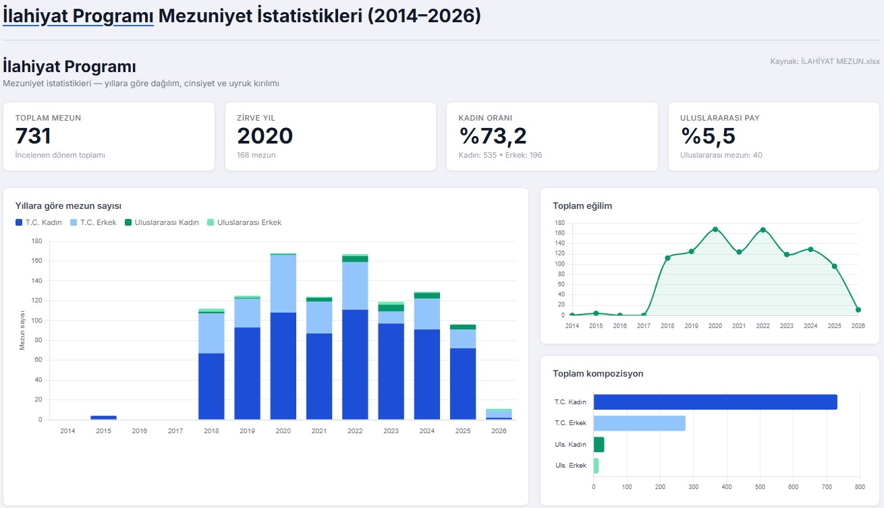Viewport: 884px width, 508px height.
Task: Click the Uluslararası Erkek legend color box
Action: click(x=211, y=222)
